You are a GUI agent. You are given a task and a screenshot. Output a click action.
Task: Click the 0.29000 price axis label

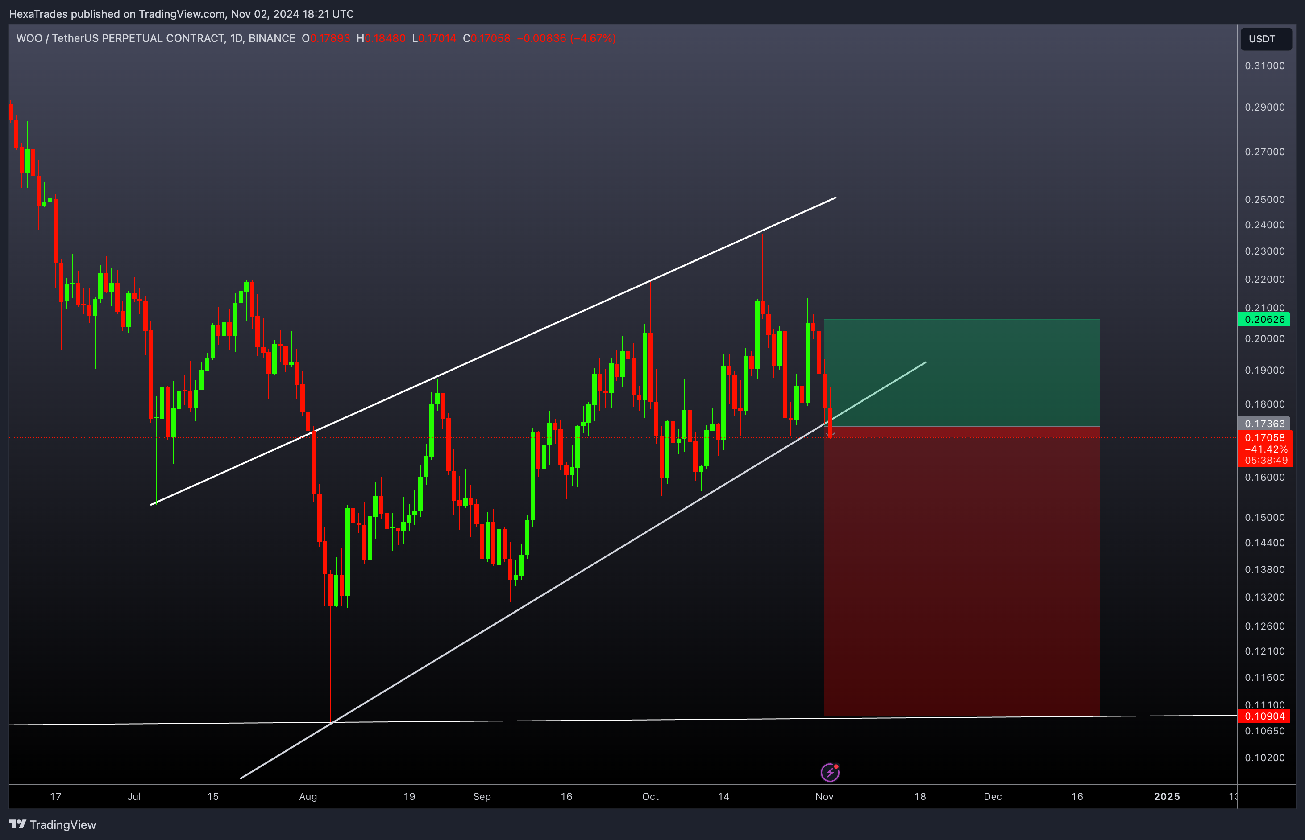pyautogui.click(x=1264, y=107)
